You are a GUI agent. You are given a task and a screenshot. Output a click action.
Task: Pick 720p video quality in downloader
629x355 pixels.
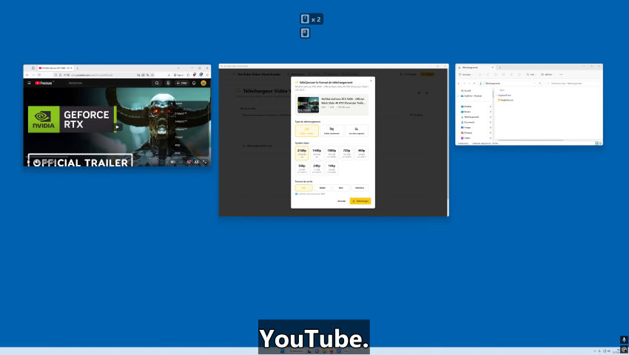[346, 153]
